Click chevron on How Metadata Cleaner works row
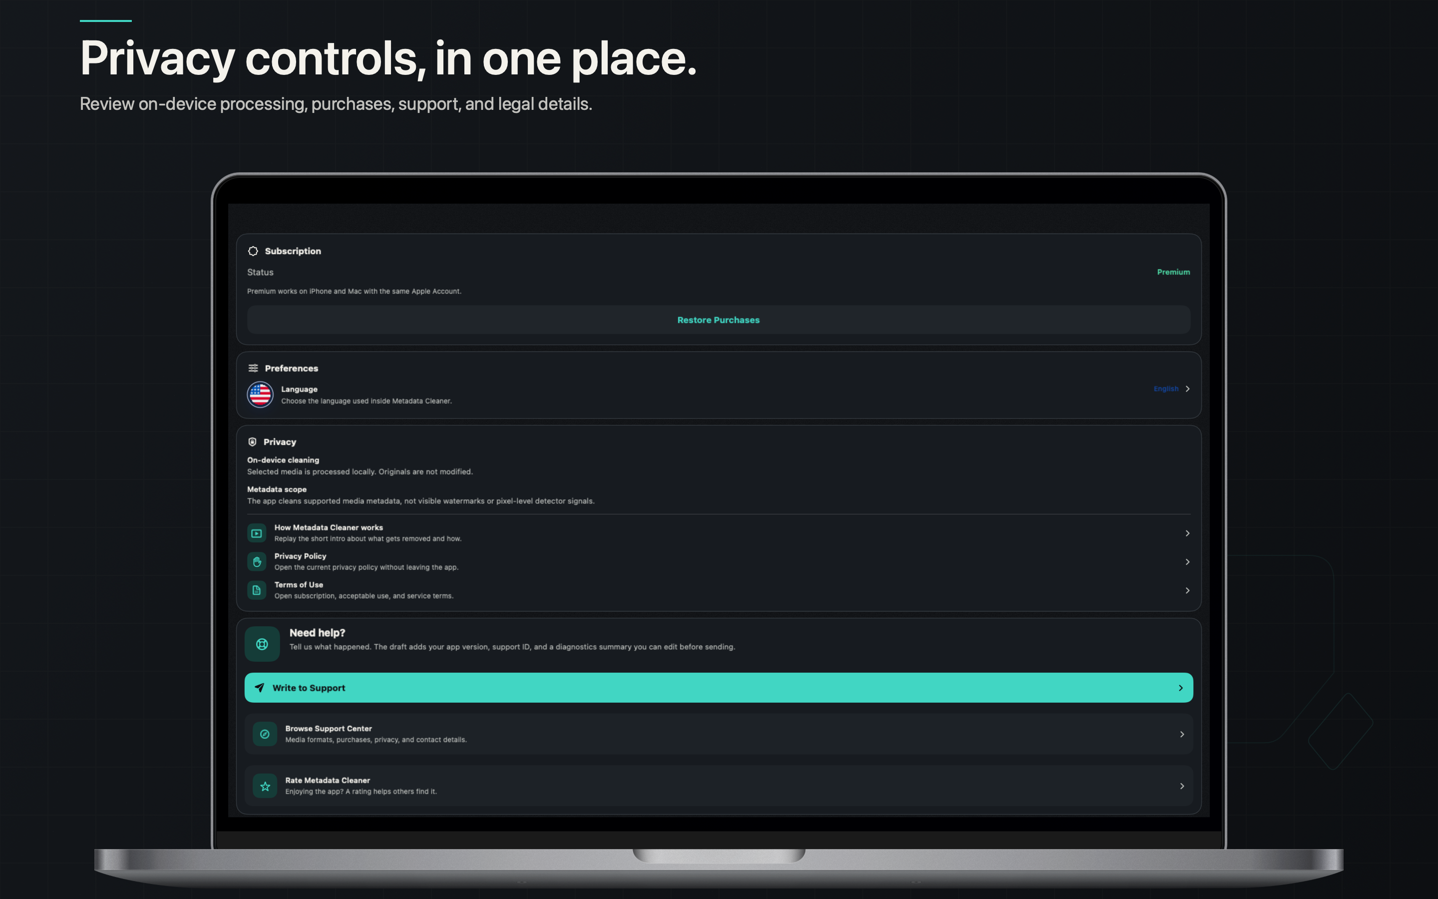The image size is (1438, 899). click(x=1187, y=533)
